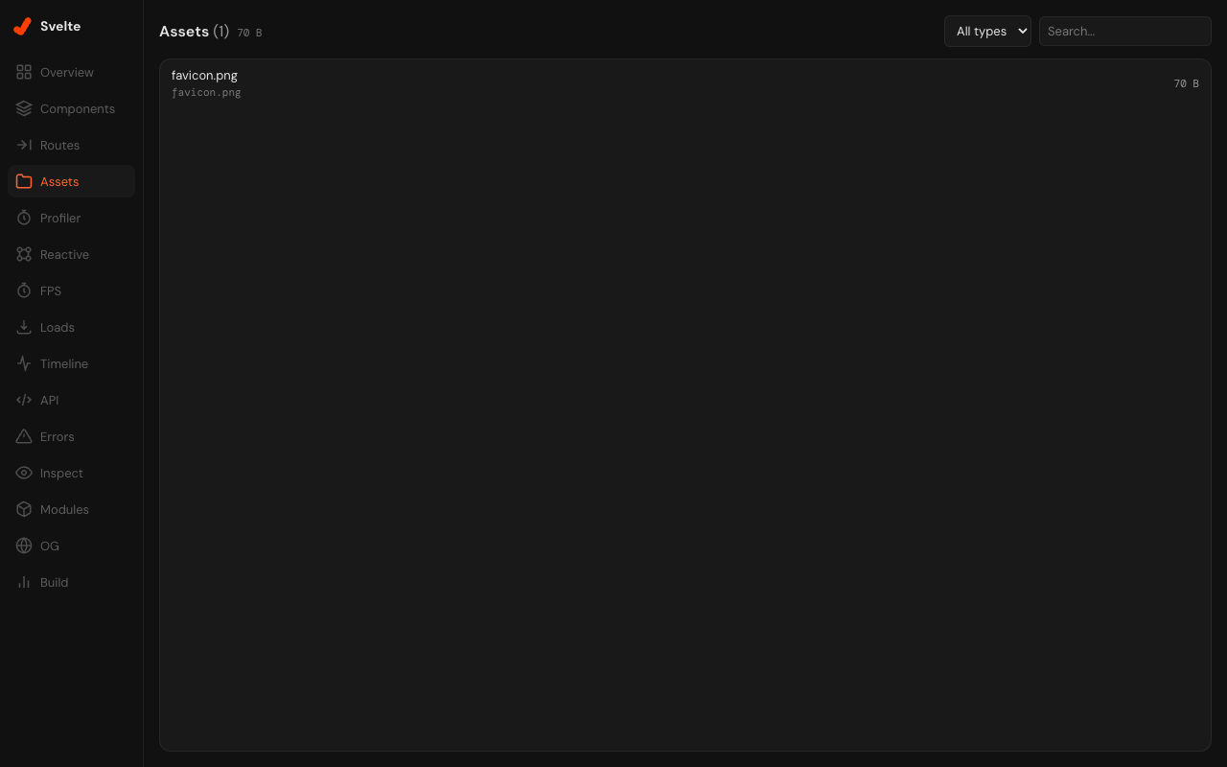
Task: Open Build panel label
Action: (55, 582)
